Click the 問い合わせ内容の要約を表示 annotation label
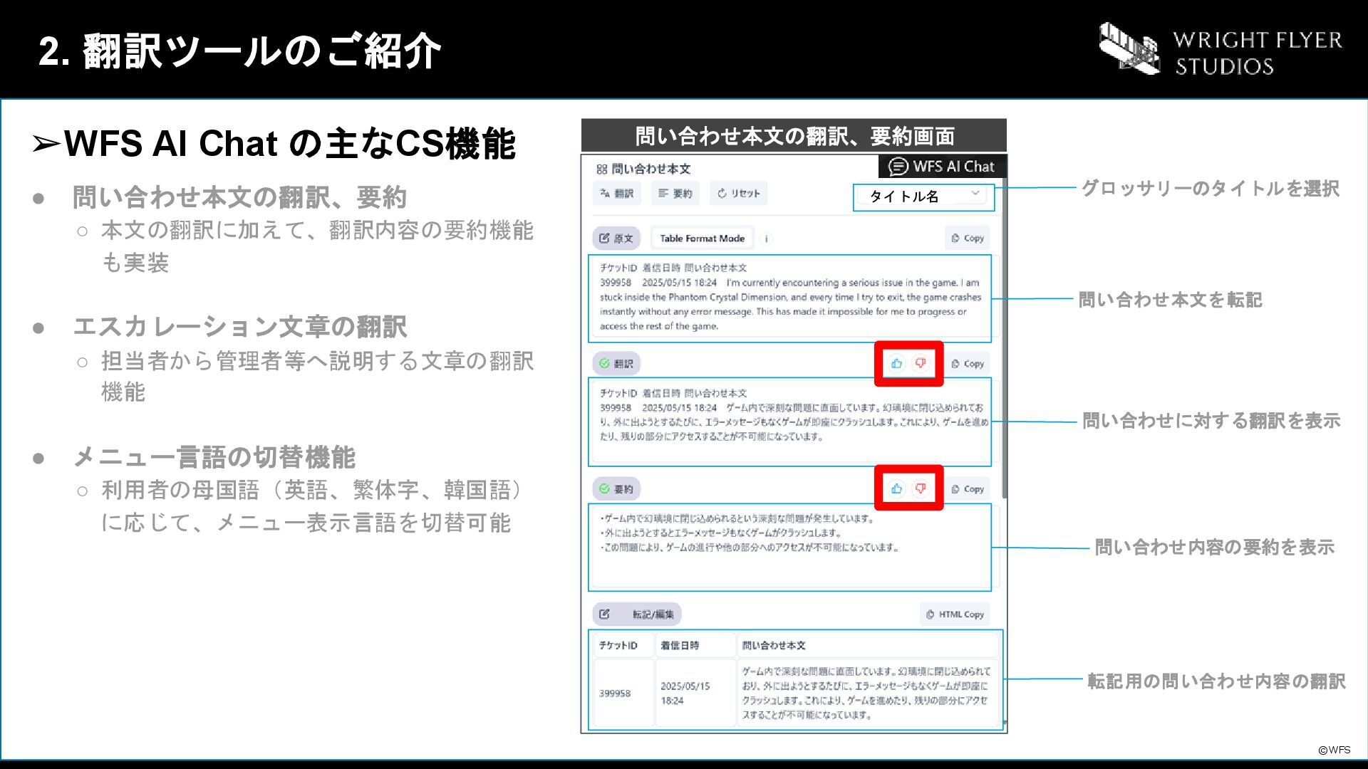The image size is (1368, 769). [x=1214, y=548]
